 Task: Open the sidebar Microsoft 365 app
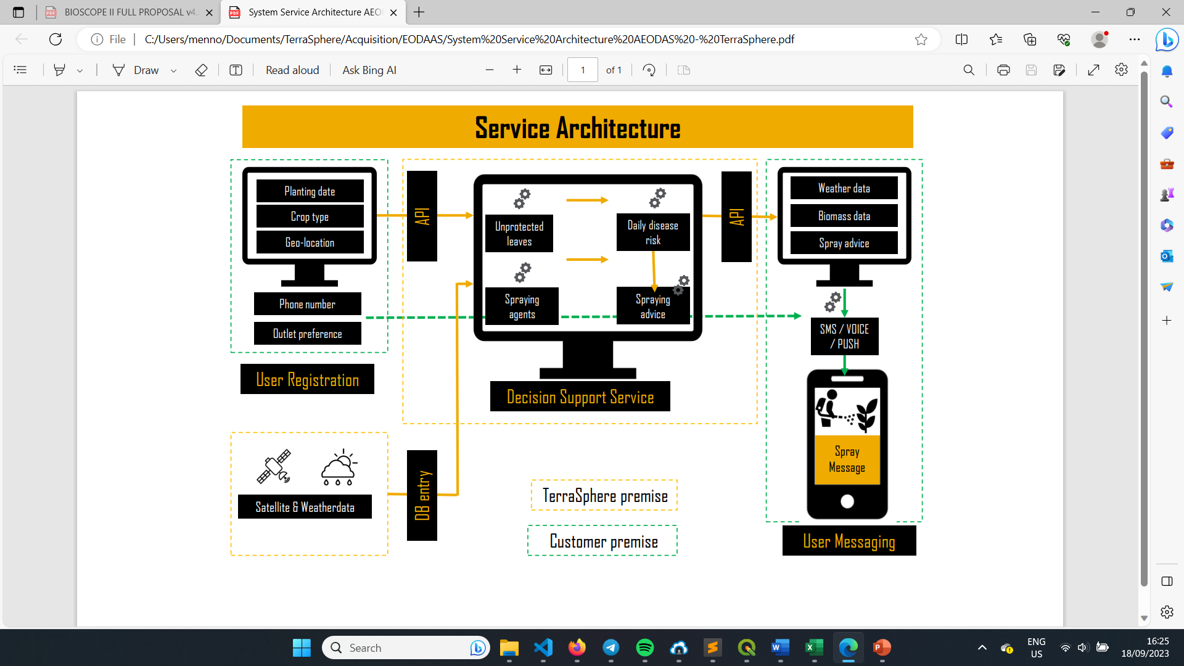click(x=1167, y=225)
